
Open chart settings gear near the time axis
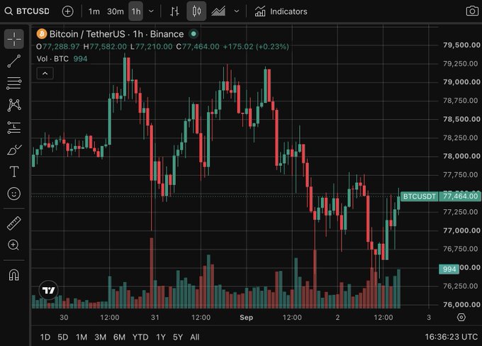(x=461, y=317)
